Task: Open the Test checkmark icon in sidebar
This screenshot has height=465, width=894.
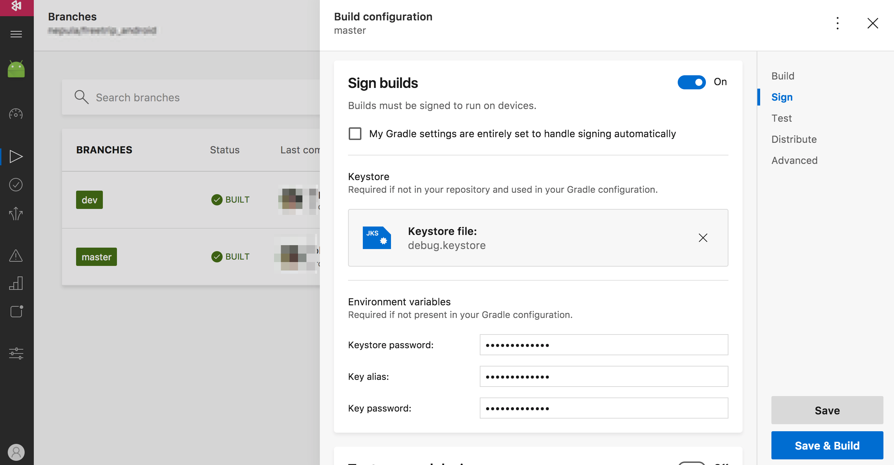Action: point(16,185)
